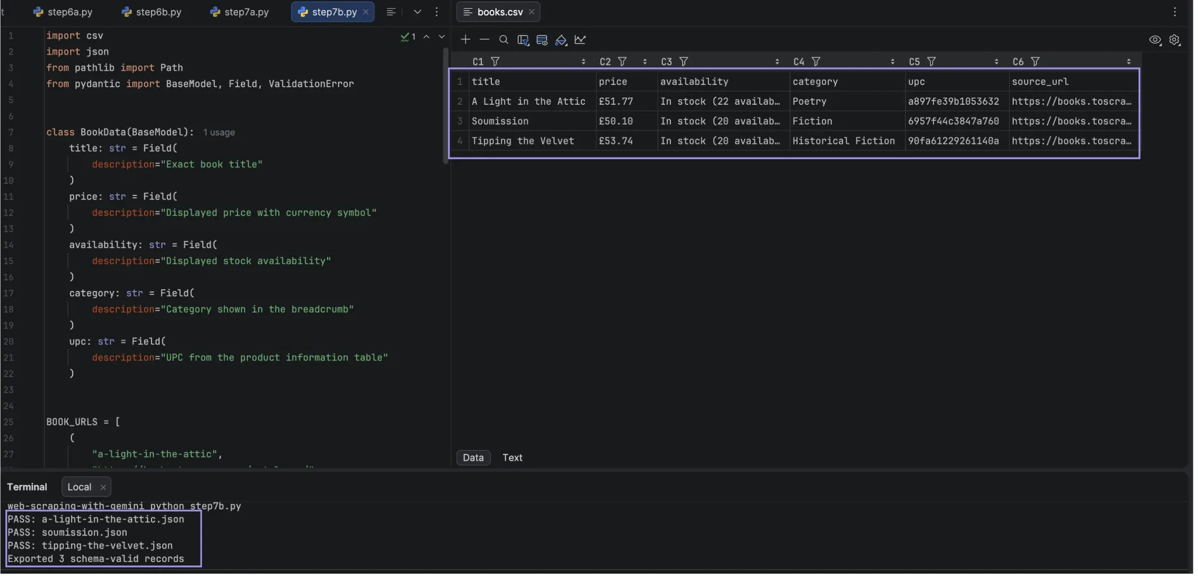Select the 'Poetry' category cell
The image size is (1198, 576).
847,101
